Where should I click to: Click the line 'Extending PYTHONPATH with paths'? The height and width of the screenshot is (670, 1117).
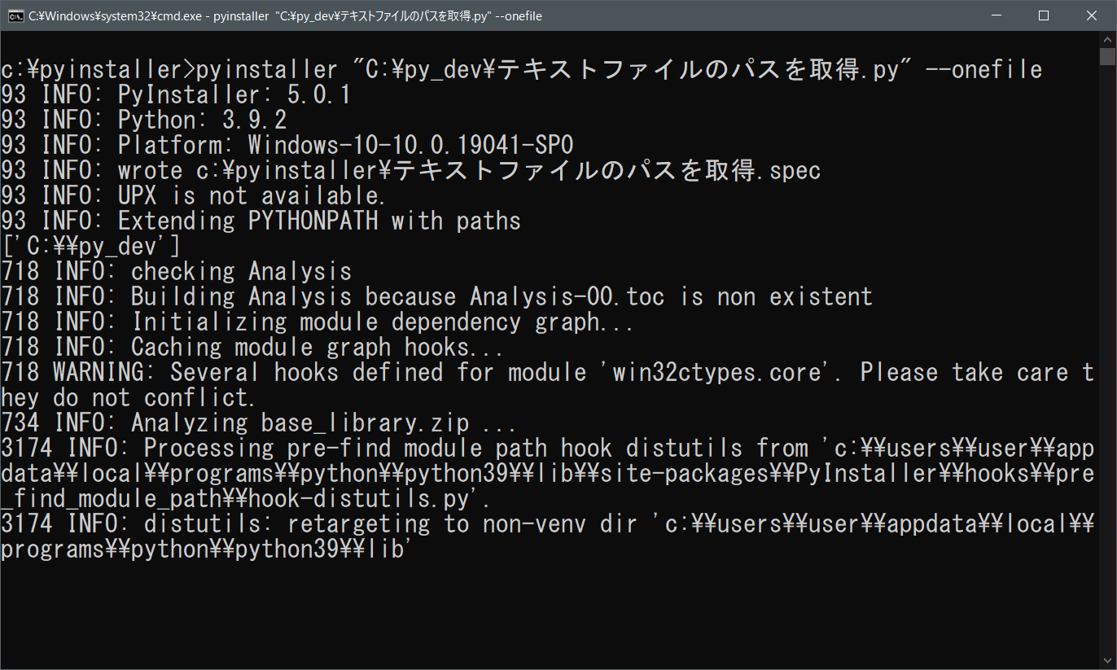[x=261, y=221]
